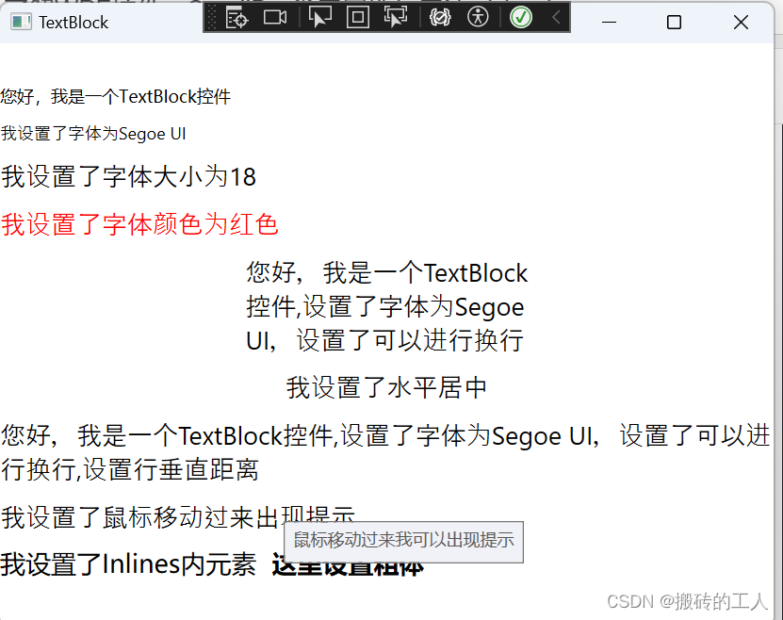The height and width of the screenshot is (620, 783).
Task: Click the Display Layout Adorners icon
Action: point(356,19)
